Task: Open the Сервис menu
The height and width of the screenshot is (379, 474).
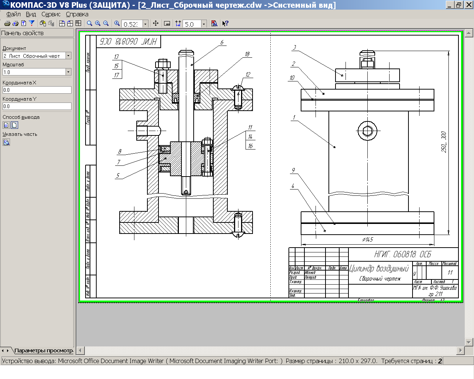Action: [x=51, y=14]
